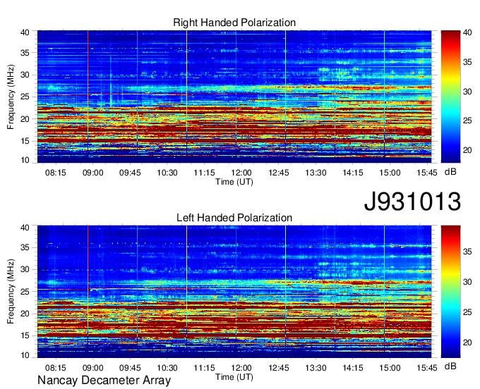Click the 15:00 tick of right-handed plot
This screenshot has width=480, height=389.
tap(390, 173)
